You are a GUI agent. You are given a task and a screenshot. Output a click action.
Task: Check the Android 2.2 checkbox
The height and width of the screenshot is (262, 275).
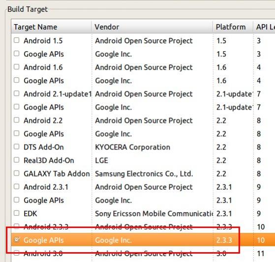click(x=17, y=120)
